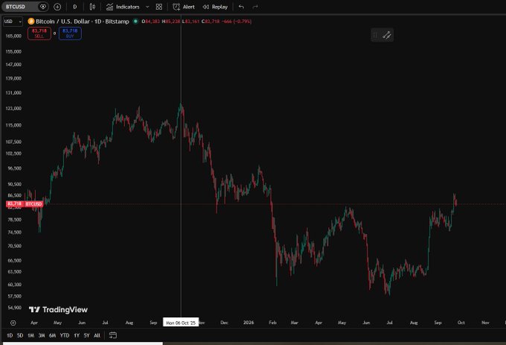The height and width of the screenshot is (345, 506).
Task: Open the Indicators dialog
Action: [123, 7]
